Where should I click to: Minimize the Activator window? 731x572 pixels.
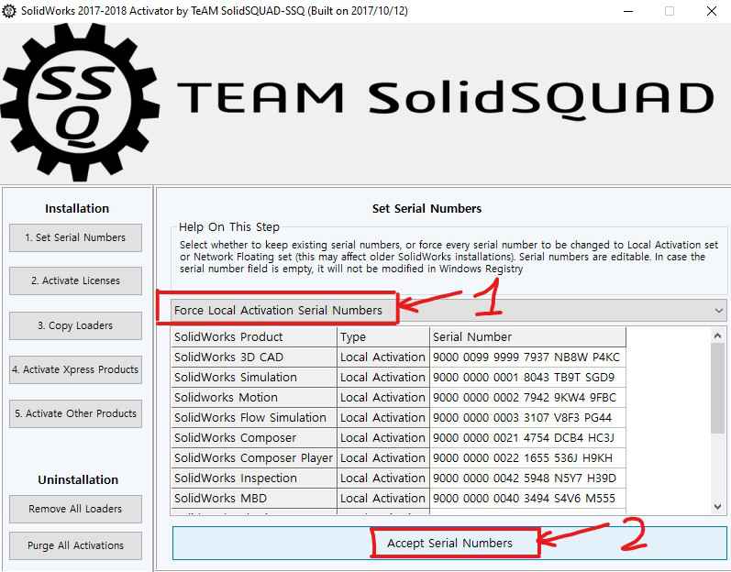(x=626, y=11)
